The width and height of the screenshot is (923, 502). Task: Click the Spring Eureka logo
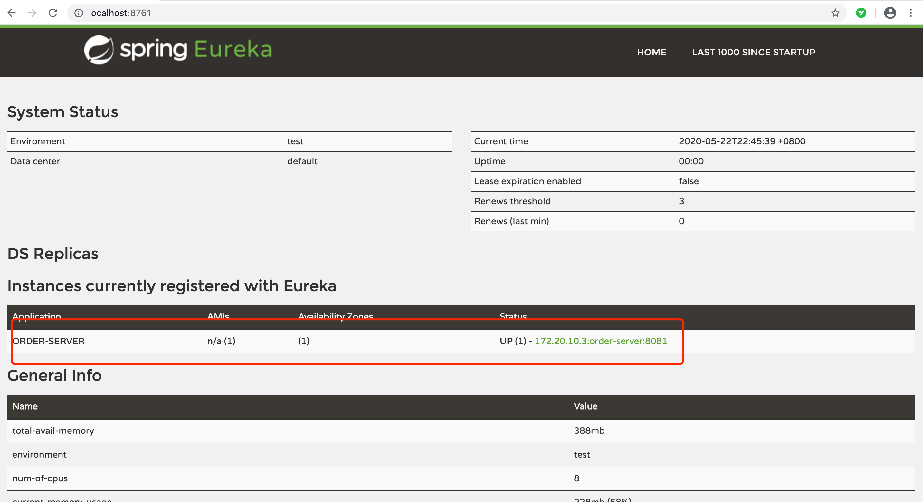tap(178, 50)
